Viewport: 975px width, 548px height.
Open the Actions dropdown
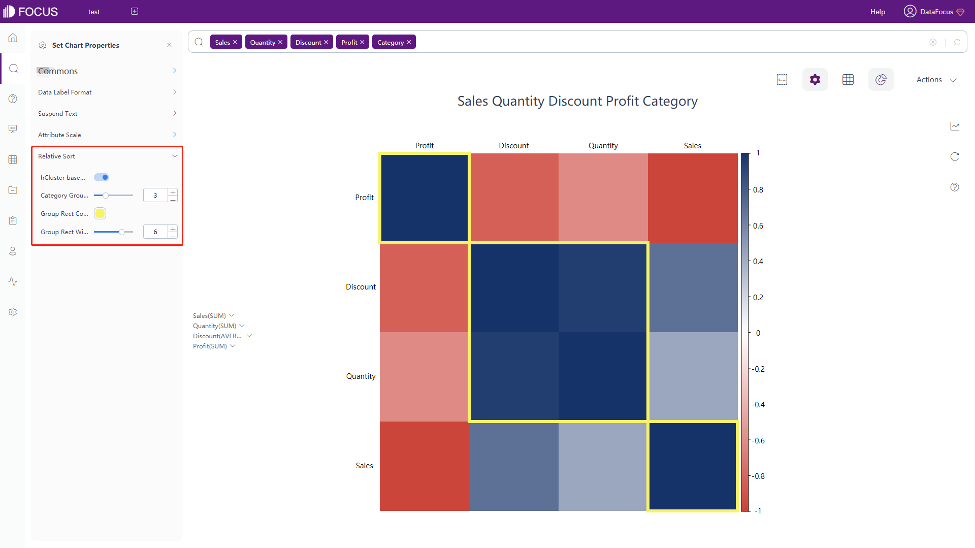pyautogui.click(x=936, y=80)
